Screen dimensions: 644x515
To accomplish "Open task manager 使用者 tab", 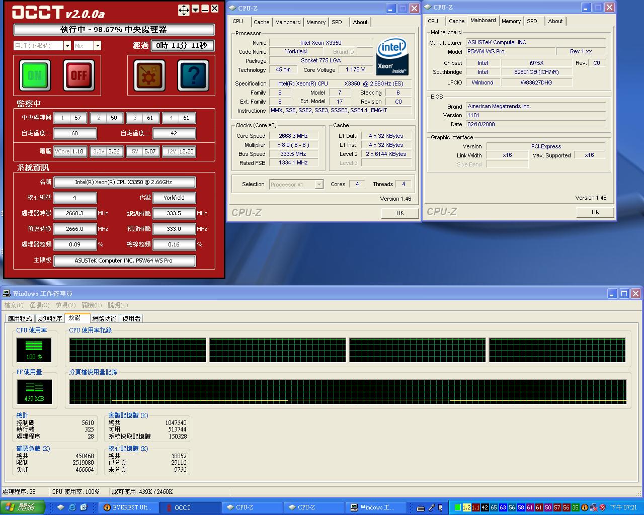I will (x=131, y=318).
